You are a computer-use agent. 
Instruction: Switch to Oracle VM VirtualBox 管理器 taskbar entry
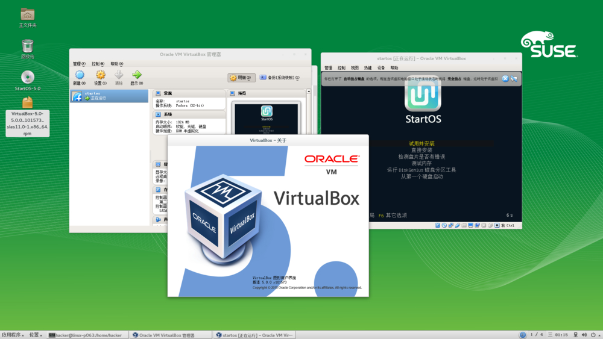point(170,335)
